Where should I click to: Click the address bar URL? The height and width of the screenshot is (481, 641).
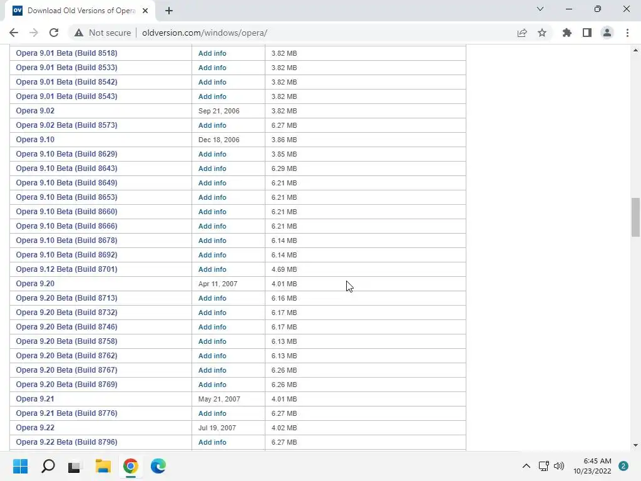point(205,33)
